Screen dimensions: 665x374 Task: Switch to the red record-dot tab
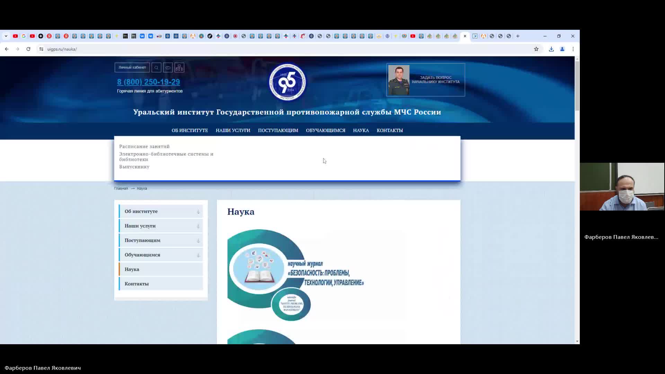tap(235, 36)
